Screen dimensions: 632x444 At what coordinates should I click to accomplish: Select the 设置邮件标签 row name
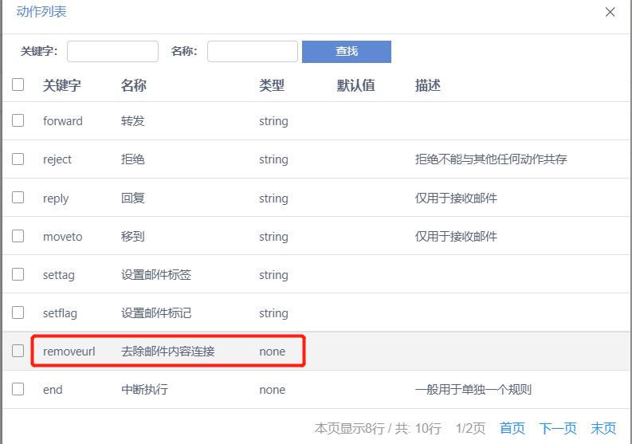[x=156, y=275]
